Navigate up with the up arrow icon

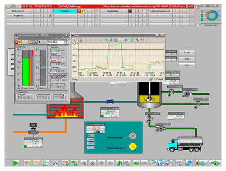[93, 163]
